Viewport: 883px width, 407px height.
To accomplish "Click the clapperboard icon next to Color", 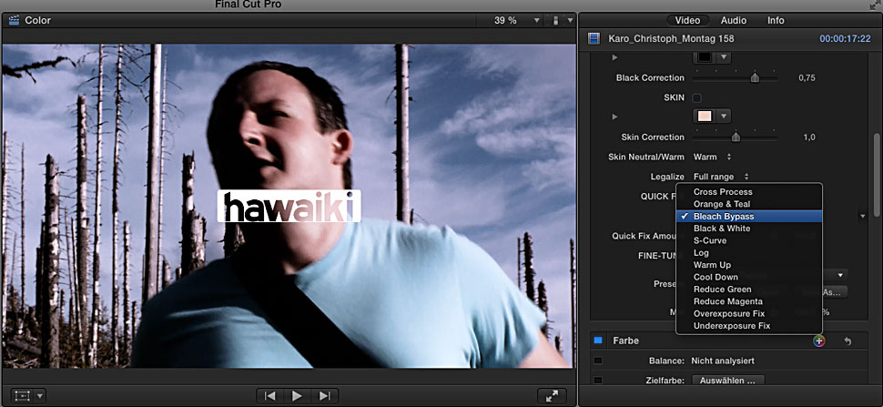I will pyautogui.click(x=14, y=20).
